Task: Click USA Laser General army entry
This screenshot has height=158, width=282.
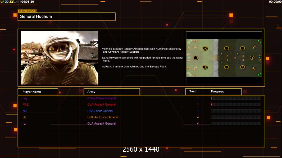Action: (100, 111)
